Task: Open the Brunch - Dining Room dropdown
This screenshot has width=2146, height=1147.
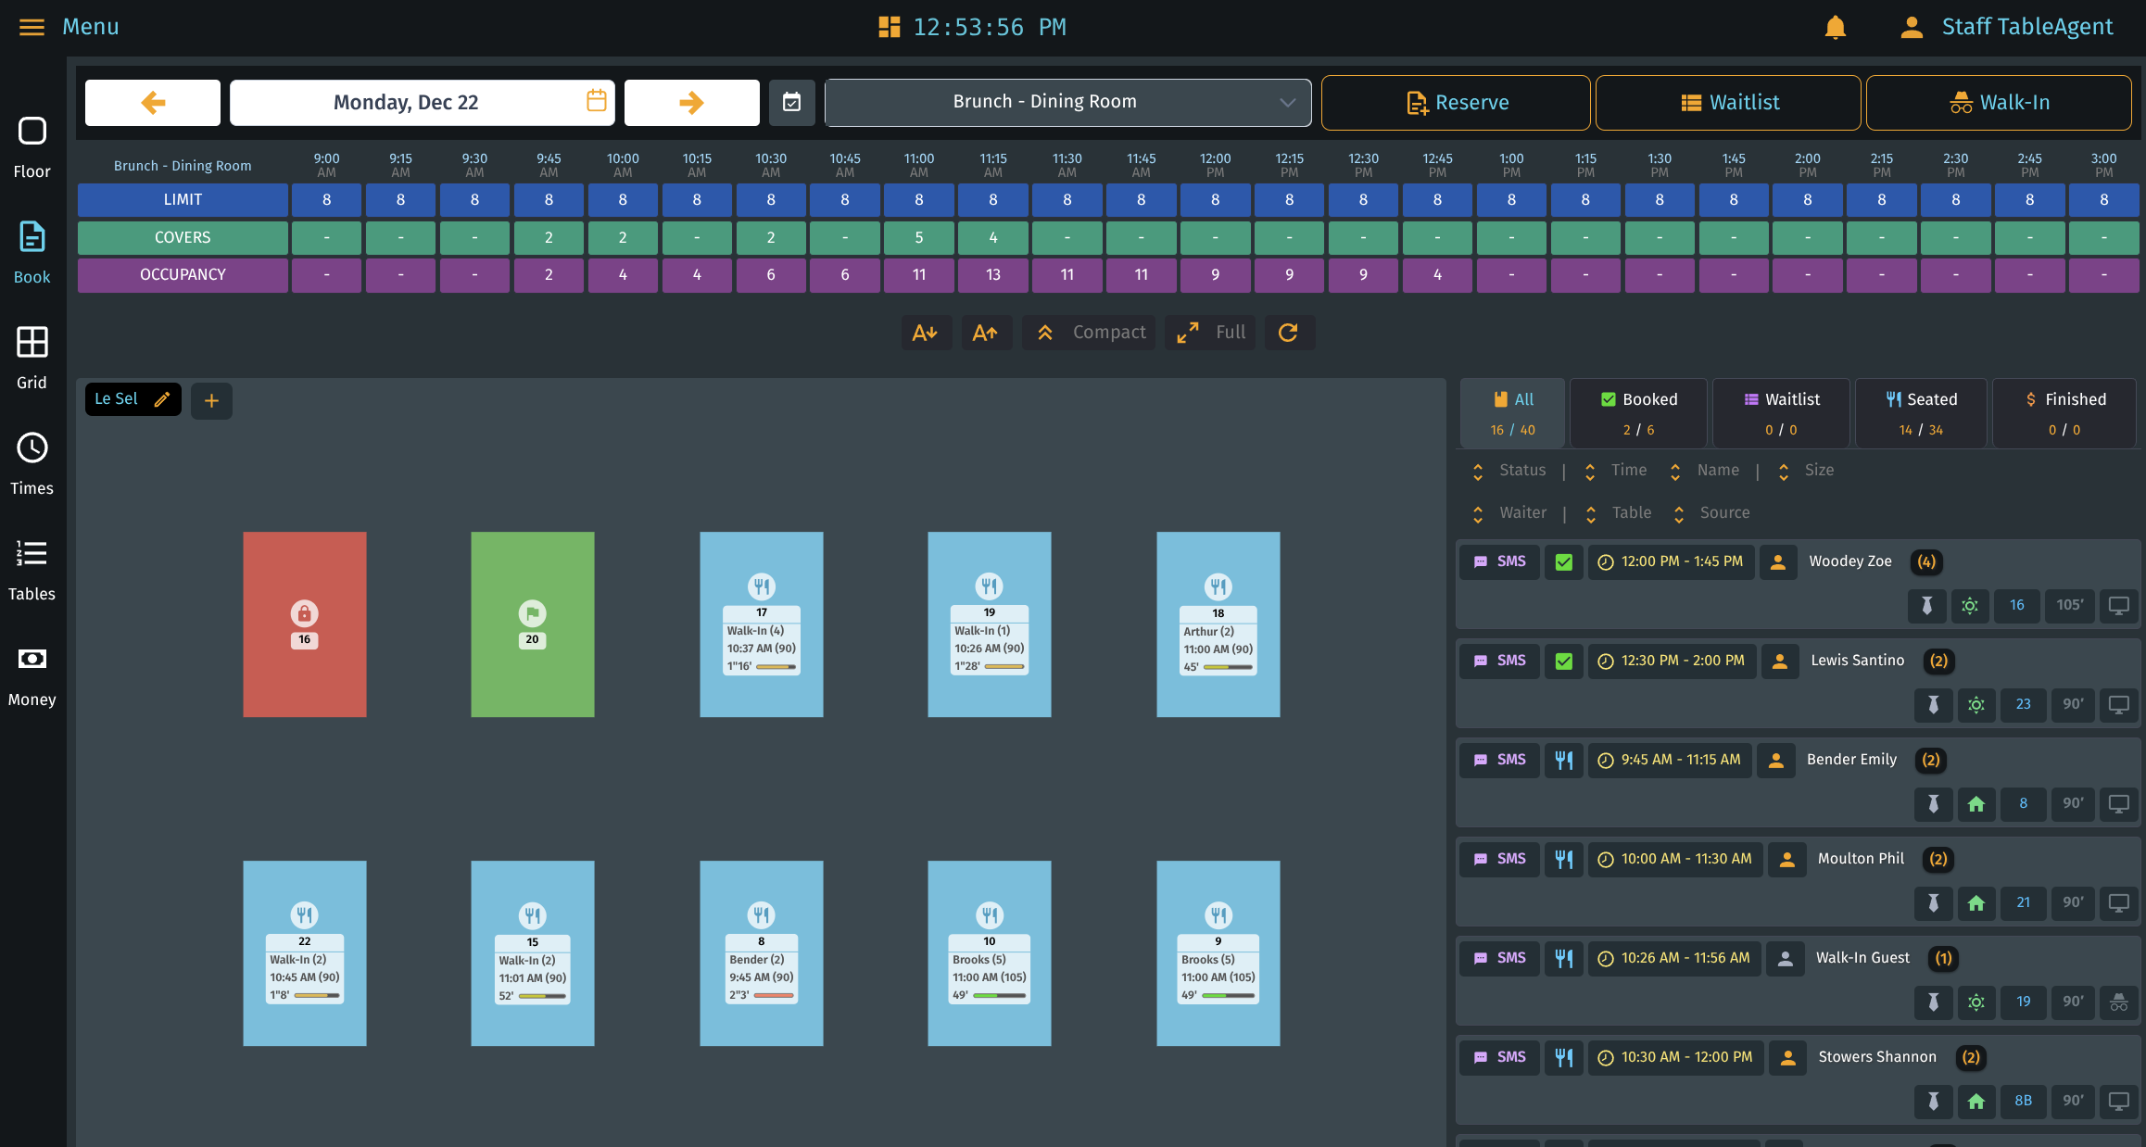Action: pos(1067,102)
